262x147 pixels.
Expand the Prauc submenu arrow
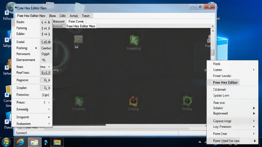coord(49,102)
